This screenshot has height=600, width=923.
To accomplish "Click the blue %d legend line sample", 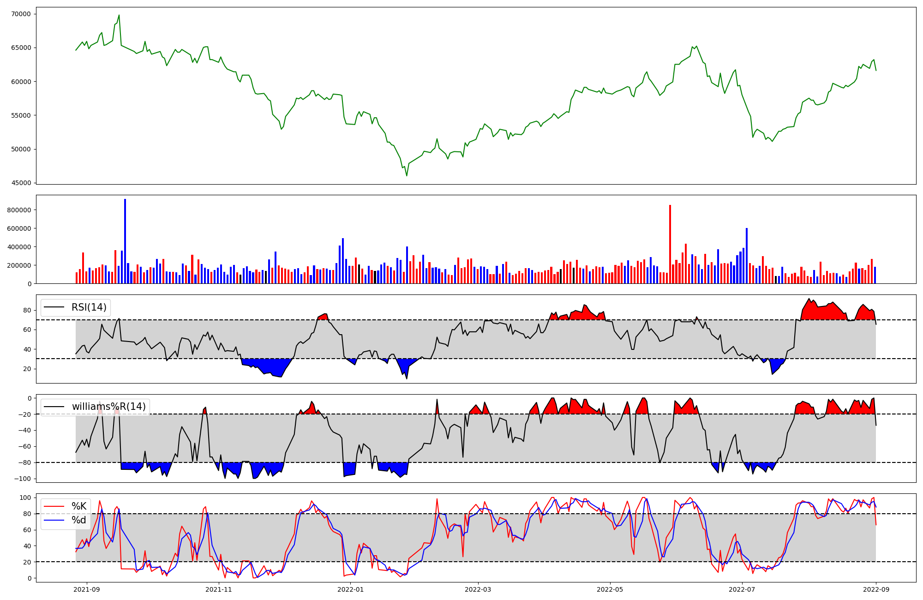I will (54, 520).
